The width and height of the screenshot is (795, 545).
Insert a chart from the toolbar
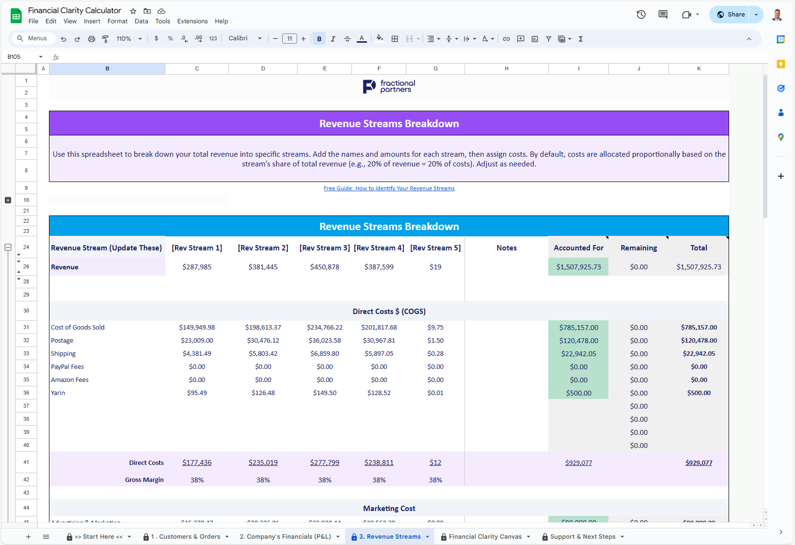[x=535, y=39]
